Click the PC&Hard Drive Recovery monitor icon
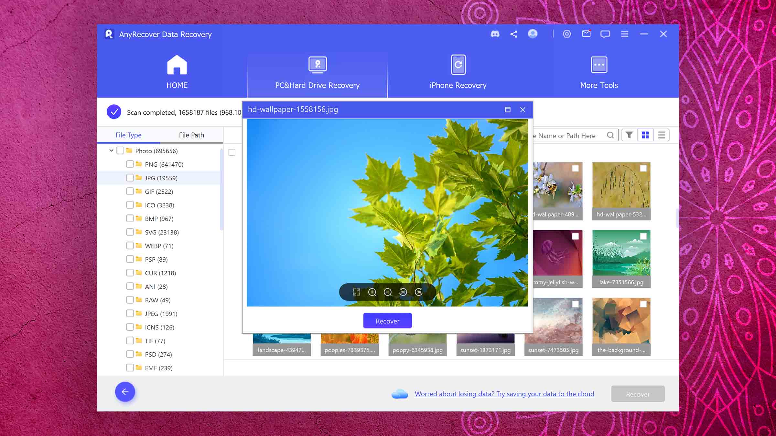Image resolution: width=776 pixels, height=436 pixels. (x=318, y=65)
